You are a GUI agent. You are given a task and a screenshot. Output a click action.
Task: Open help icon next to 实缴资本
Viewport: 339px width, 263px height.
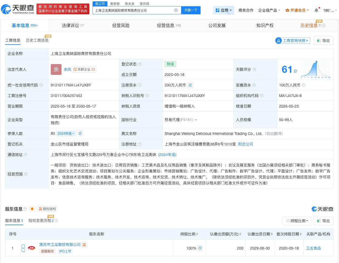pos(254,85)
